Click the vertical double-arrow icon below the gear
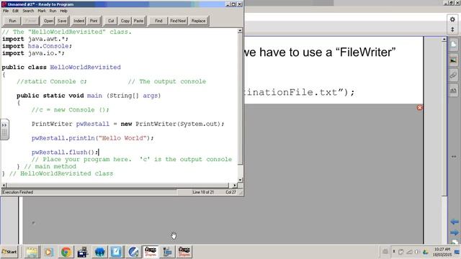 click(452, 29)
